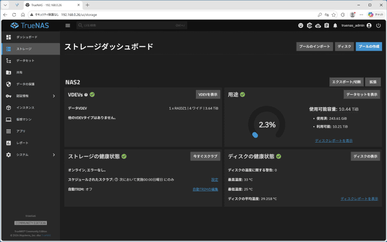Click the favorites star icon in address bar

(x=334, y=15)
